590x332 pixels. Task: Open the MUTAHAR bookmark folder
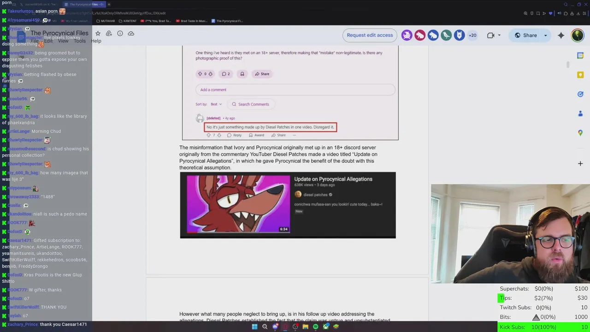(x=106, y=21)
